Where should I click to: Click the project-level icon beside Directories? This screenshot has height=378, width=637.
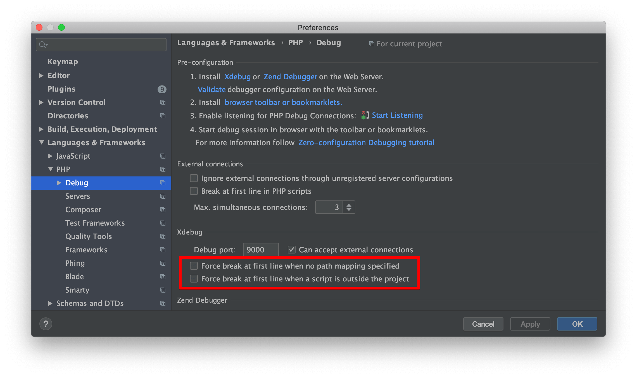click(163, 116)
